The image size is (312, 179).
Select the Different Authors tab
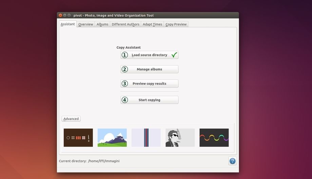click(x=125, y=24)
